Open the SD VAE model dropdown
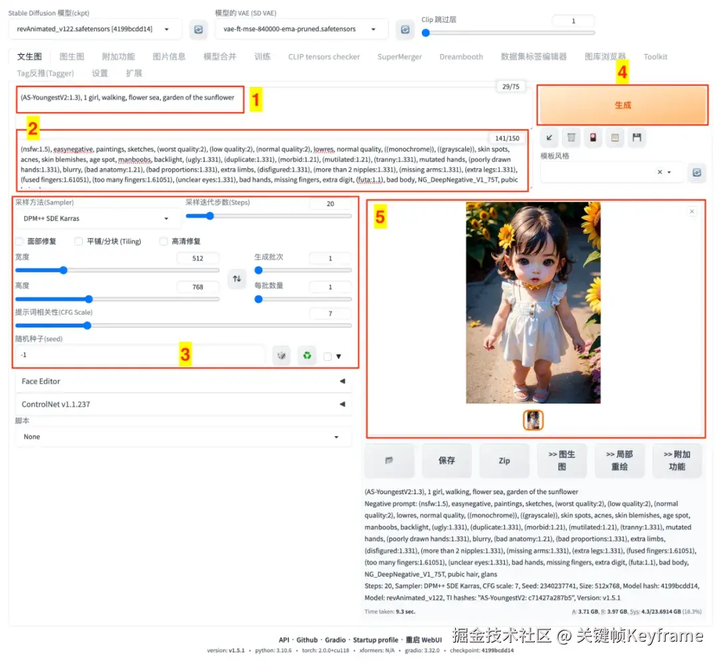This screenshot has height=663, width=721. click(x=301, y=29)
